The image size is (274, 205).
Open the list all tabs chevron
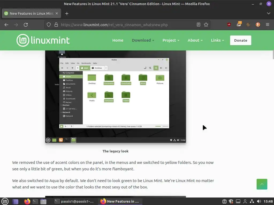[x=269, y=13]
